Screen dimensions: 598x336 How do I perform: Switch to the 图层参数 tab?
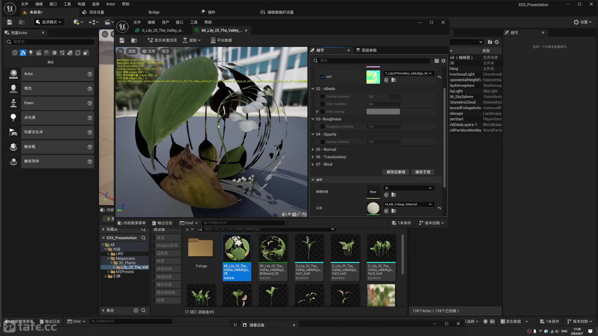tap(367, 50)
